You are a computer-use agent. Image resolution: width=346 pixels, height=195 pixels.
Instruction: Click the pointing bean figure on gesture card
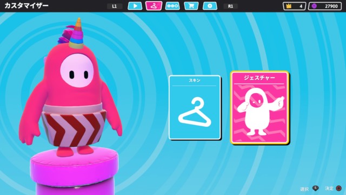(259, 112)
